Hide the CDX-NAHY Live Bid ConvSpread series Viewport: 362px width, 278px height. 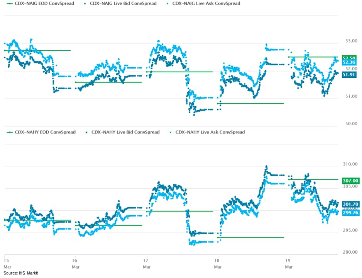[x=125, y=132]
